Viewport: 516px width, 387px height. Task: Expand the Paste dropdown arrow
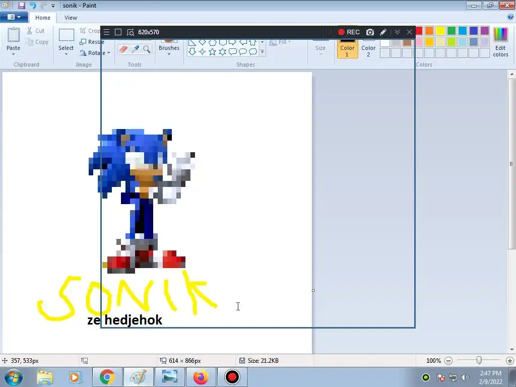14,54
